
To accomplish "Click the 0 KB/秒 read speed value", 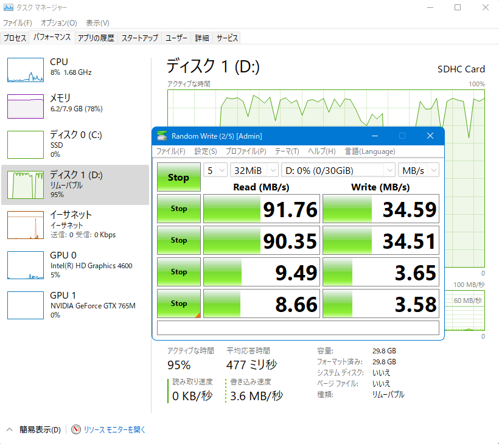I will point(192,396).
